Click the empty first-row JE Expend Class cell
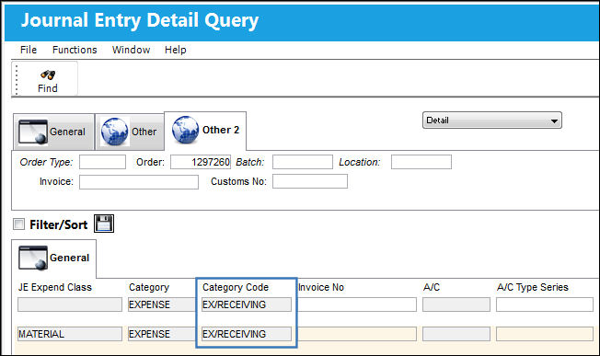This screenshot has width=600, height=356. point(70,304)
